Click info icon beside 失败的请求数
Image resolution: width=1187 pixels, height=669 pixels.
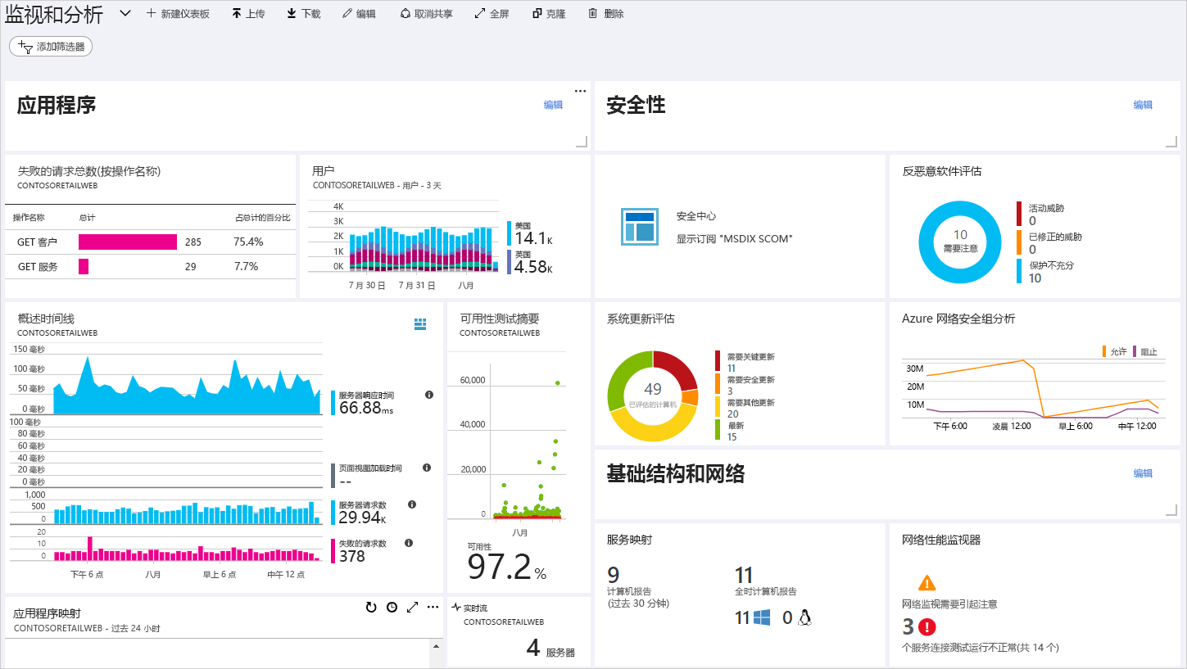[x=409, y=542]
